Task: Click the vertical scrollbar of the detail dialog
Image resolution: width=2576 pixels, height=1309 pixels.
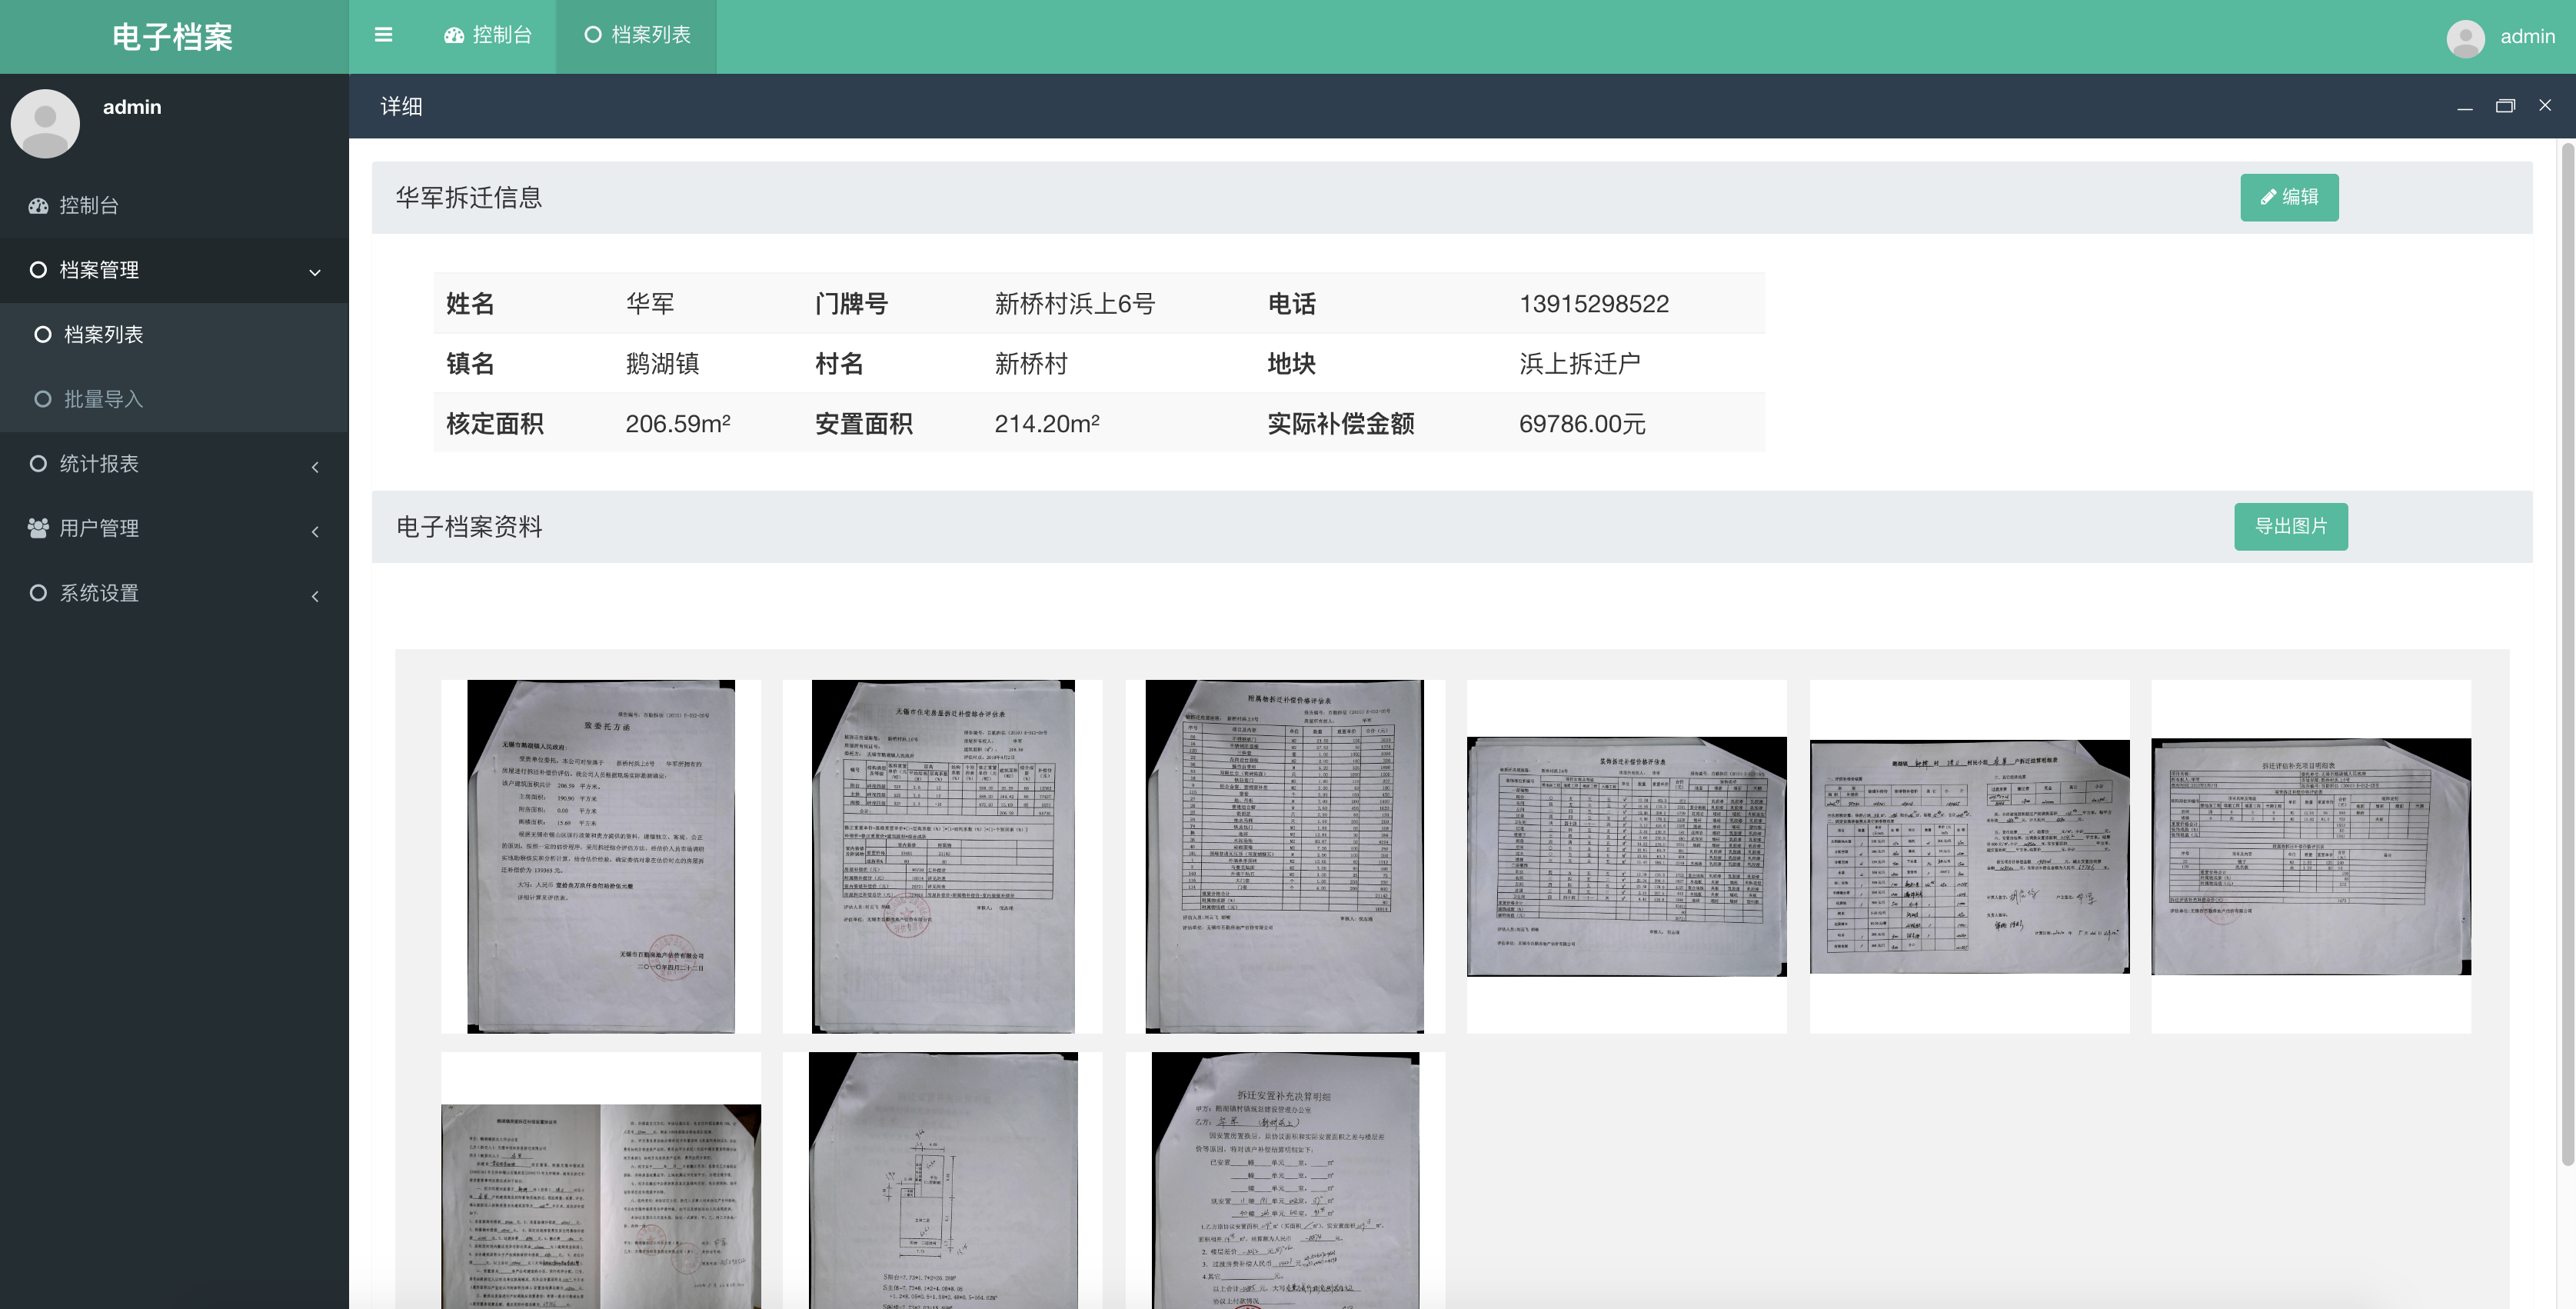Action: tap(2567, 655)
